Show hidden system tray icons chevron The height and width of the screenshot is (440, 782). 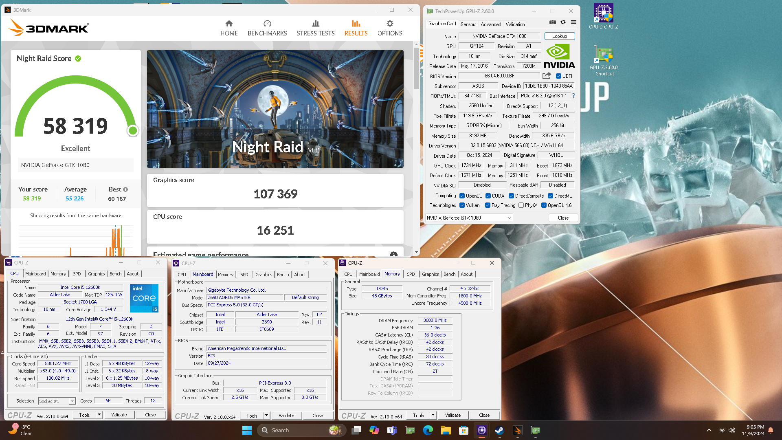tap(709, 430)
